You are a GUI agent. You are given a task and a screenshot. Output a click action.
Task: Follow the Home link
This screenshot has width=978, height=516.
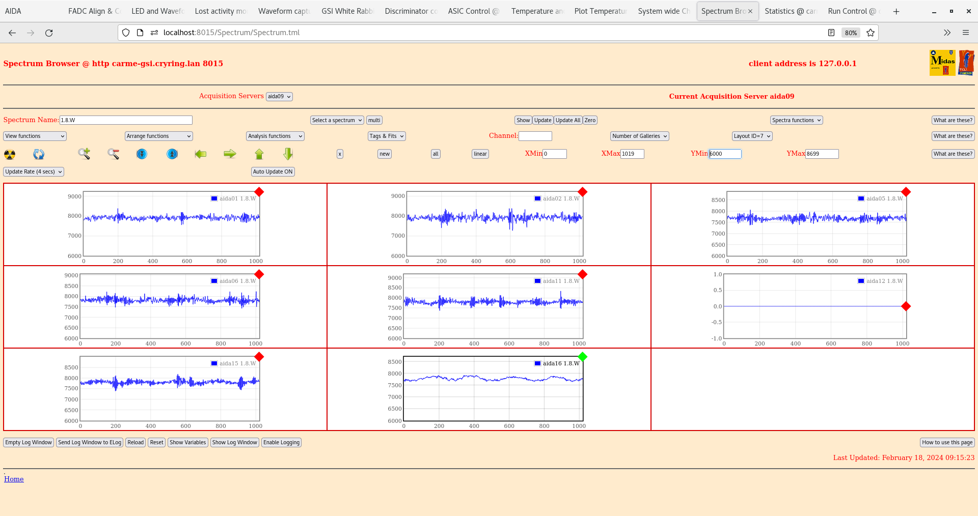click(14, 479)
